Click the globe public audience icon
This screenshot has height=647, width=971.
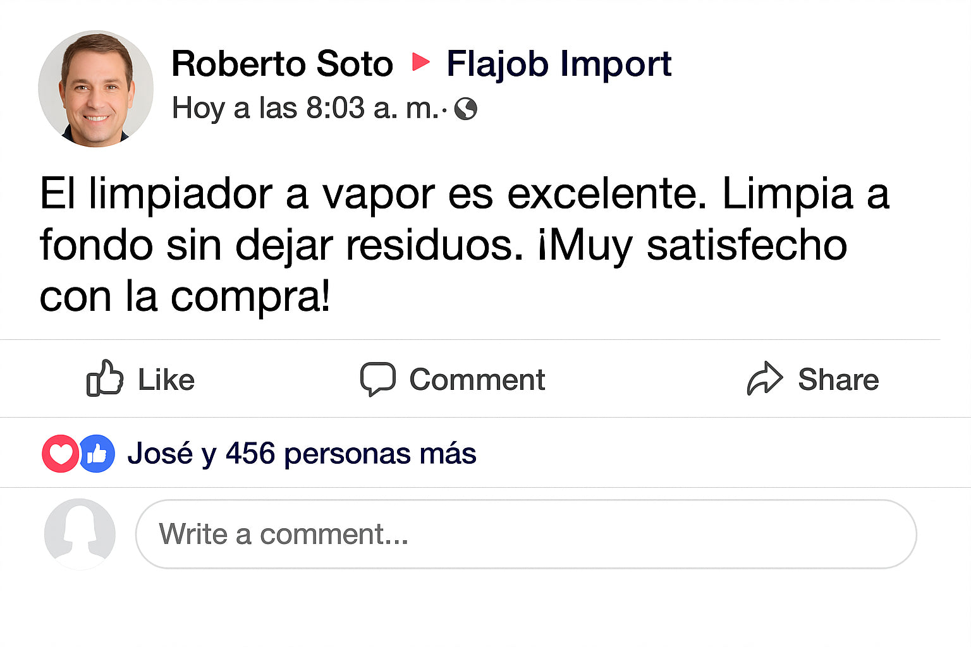point(466,109)
